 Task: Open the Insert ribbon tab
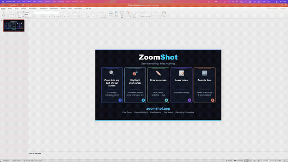coord(10,9)
